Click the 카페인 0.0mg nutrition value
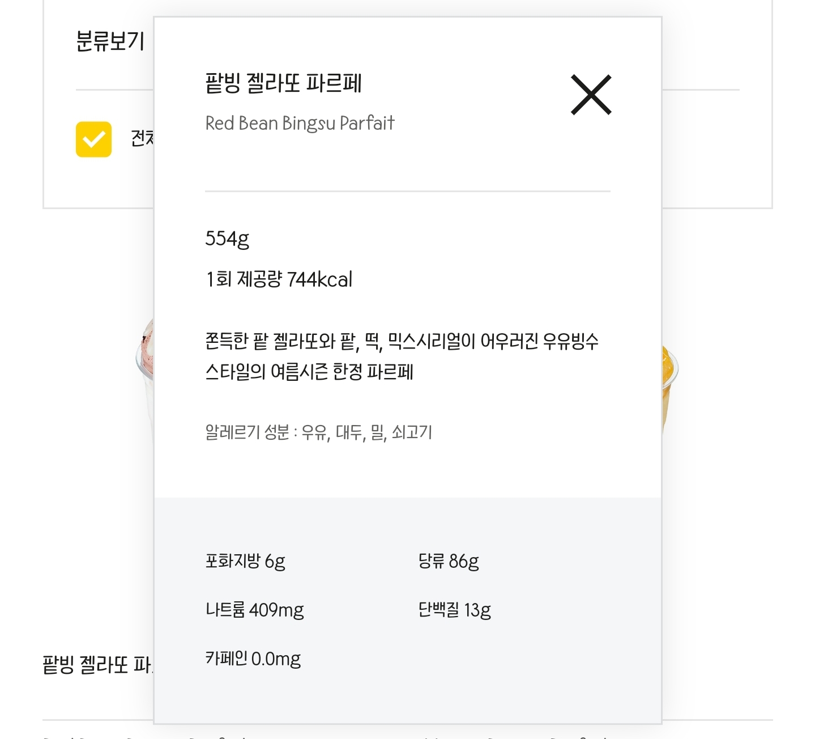 (253, 659)
